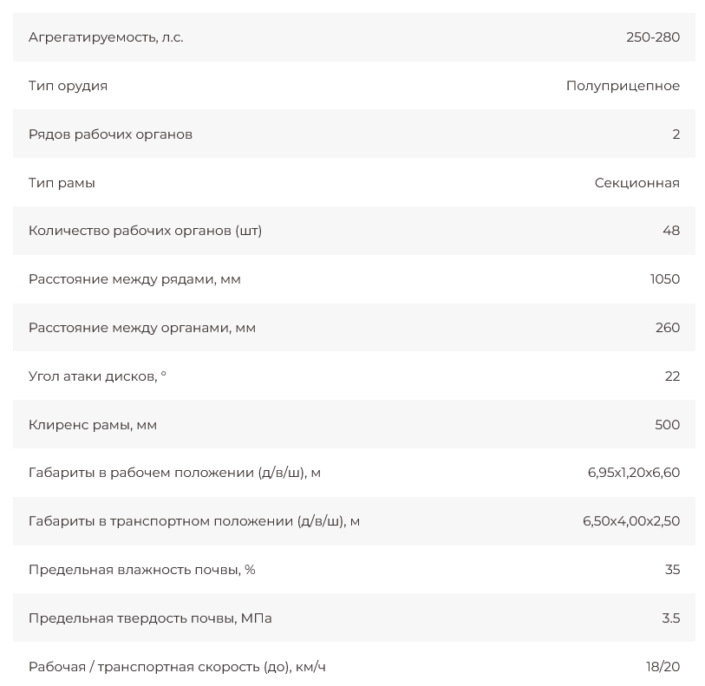Click the 'Агрегатируемость, л.с.' row label

coord(106,37)
